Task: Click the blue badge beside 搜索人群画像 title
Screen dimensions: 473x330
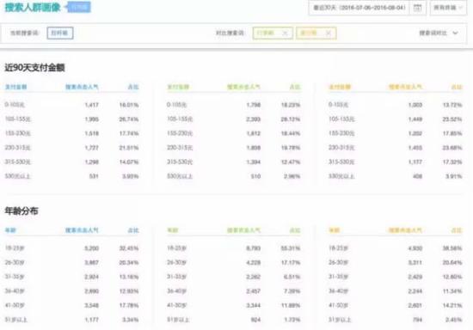Action: pyautogui.click(x=78, y=7)
